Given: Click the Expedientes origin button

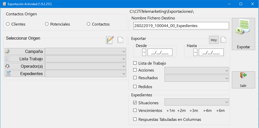Looking at the screenshot, I should (25, 74).
